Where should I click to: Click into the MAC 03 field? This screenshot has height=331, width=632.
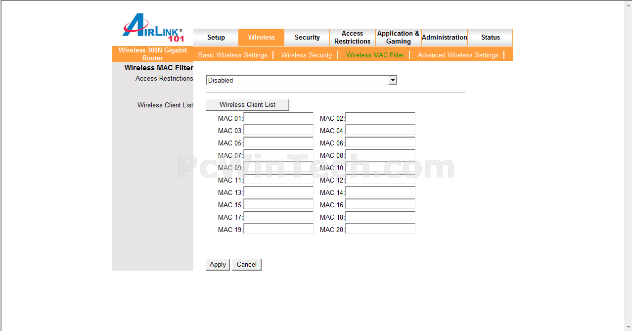[x=278, y=130]
